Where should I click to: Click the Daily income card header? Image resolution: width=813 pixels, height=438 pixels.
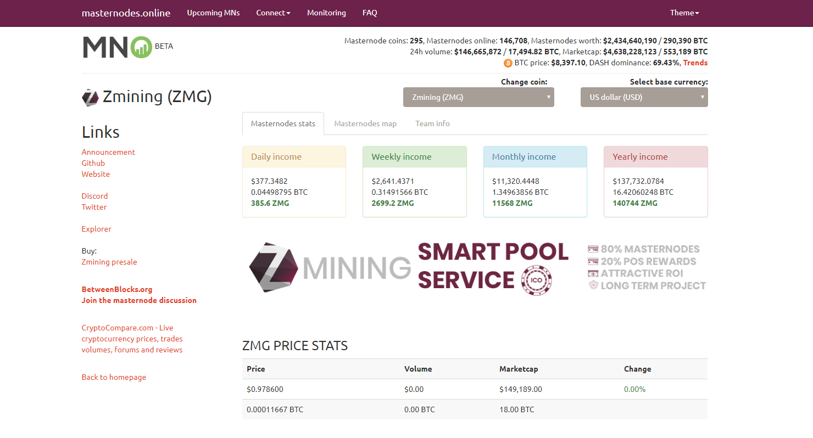[294, 157]
